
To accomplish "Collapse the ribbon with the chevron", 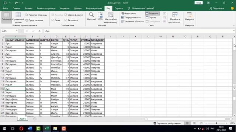I will (234, 26).
